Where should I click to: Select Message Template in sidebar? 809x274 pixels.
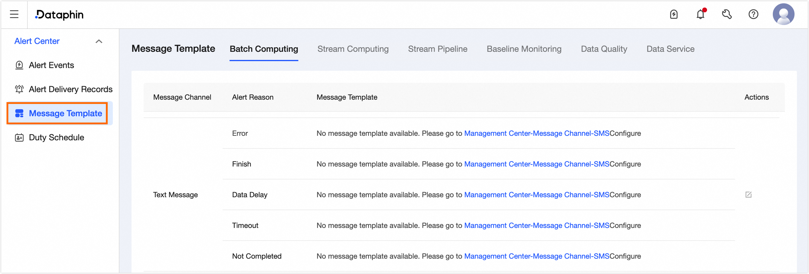tap(66, 114)
